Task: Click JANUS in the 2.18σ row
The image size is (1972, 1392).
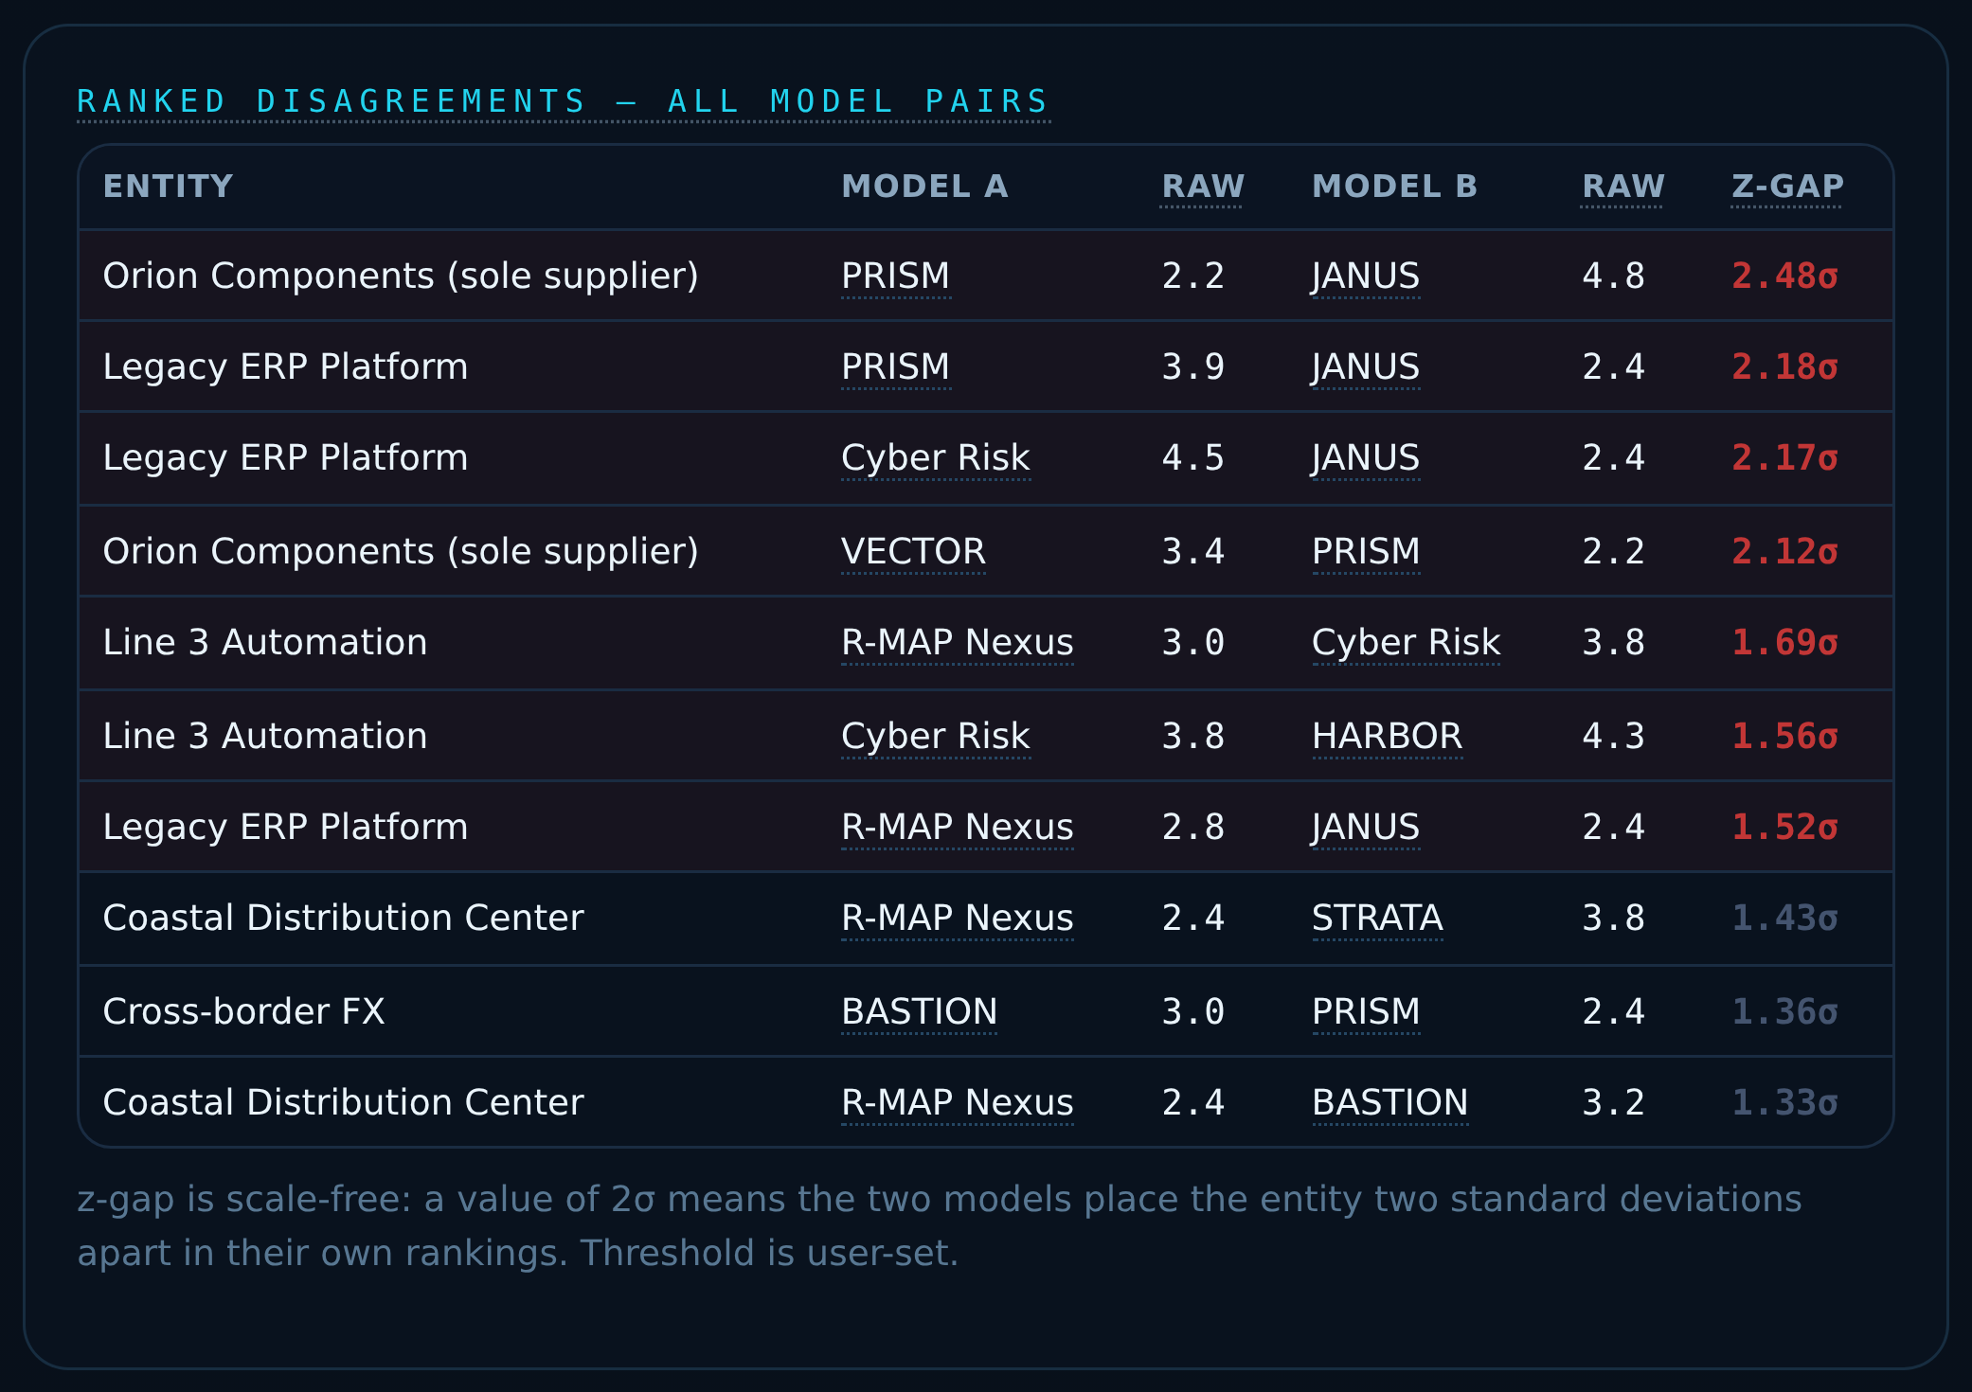Action: [1365, 367]
